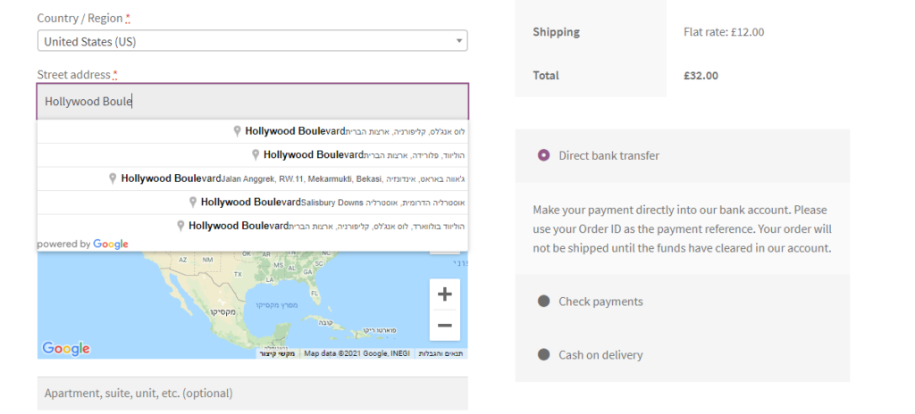Select Direct bank transfer payment method

(543, 155)
